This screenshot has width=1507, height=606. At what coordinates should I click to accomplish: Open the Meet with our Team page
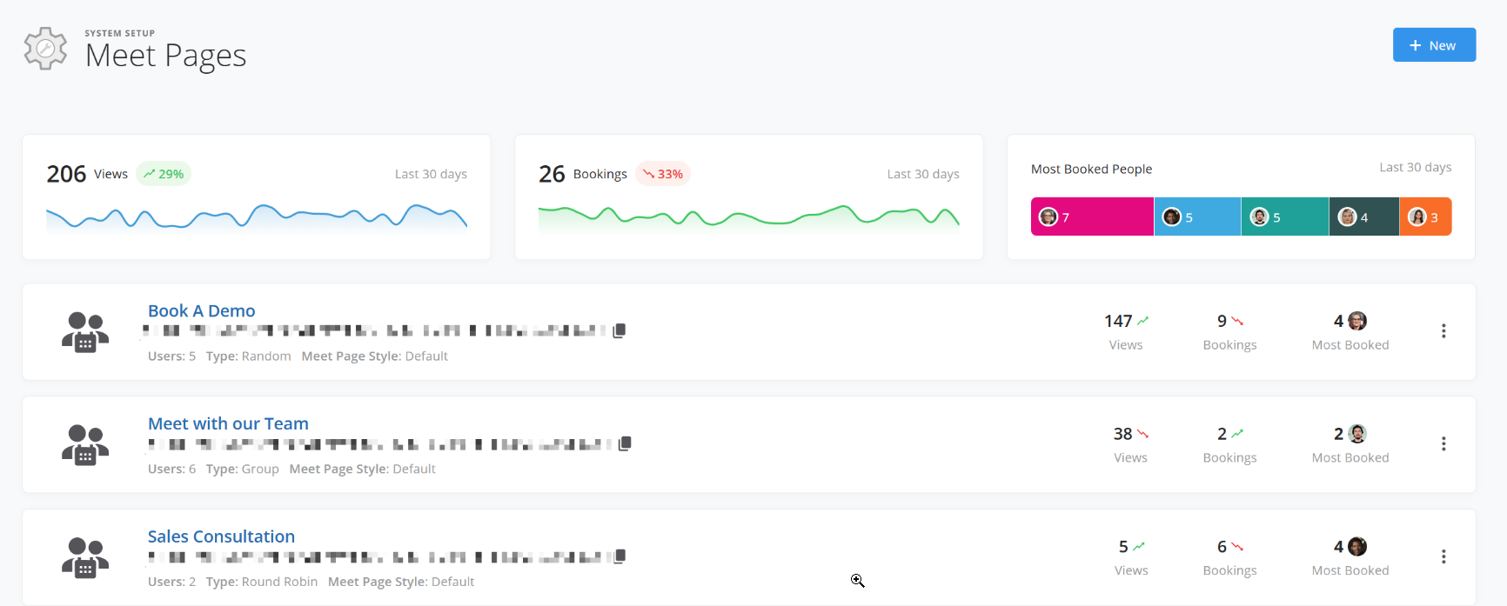pyautogui.click(x=228, y=424)
